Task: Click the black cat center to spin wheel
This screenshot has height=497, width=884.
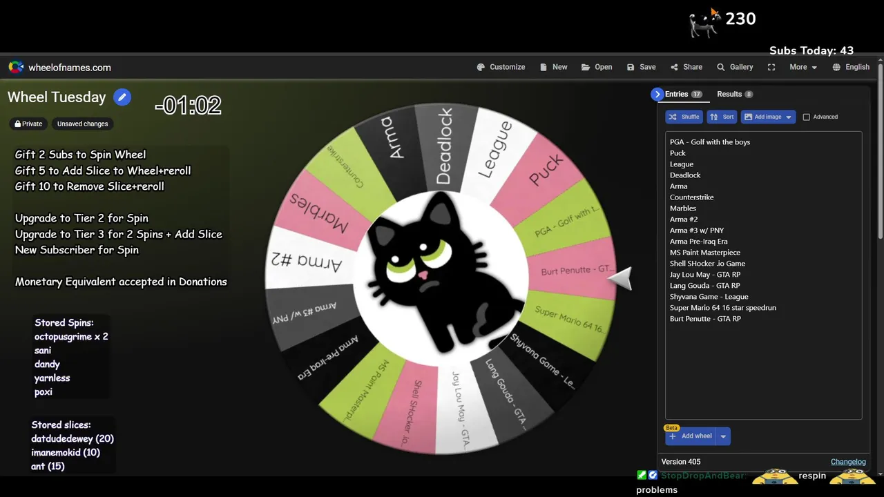Action: click(x=440, y=278)
